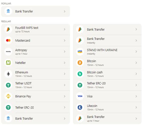Click the blue bank icon in Regular list
This screenshot has width=144, height=126.
[8, 119]
